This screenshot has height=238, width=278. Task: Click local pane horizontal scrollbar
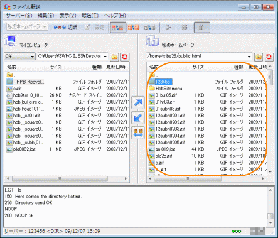click(60, 179)
